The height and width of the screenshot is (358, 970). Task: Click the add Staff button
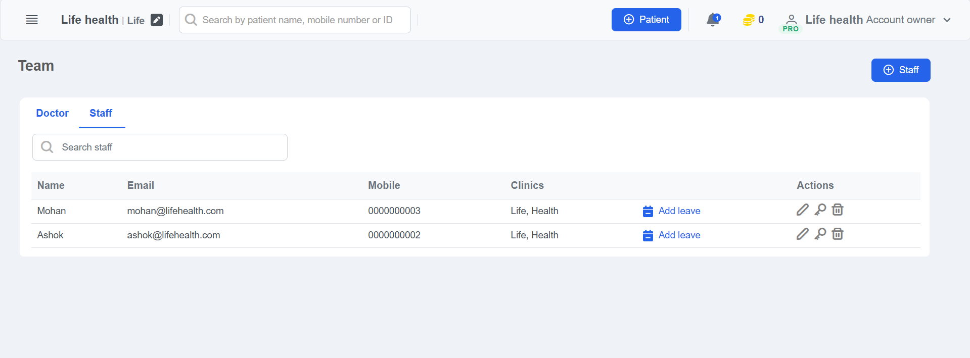(900, 70)
